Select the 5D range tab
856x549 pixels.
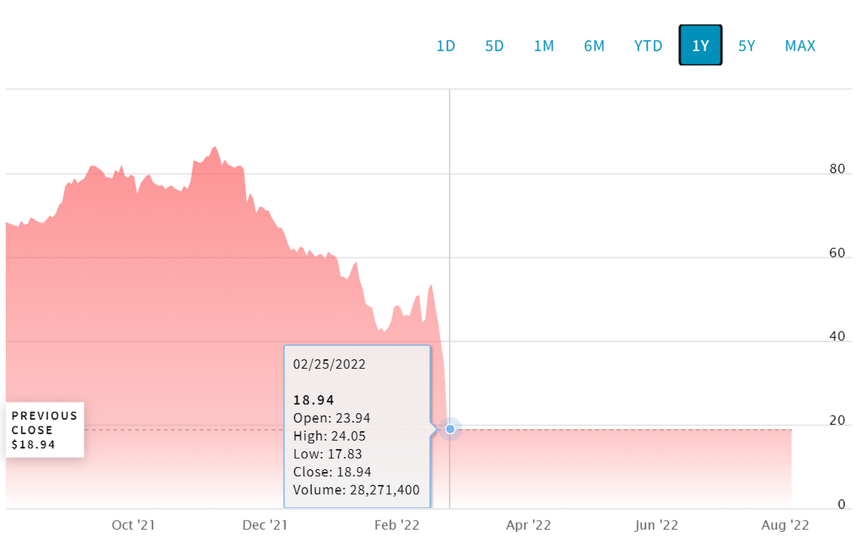pyautogui.click(x=494, y=46)
